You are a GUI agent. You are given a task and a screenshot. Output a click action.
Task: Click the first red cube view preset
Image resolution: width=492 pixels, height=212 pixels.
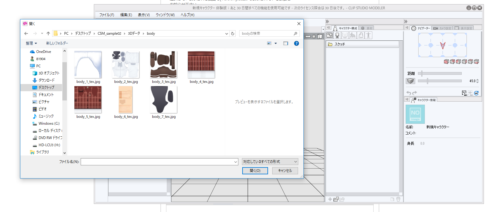[x=446, y=62]
